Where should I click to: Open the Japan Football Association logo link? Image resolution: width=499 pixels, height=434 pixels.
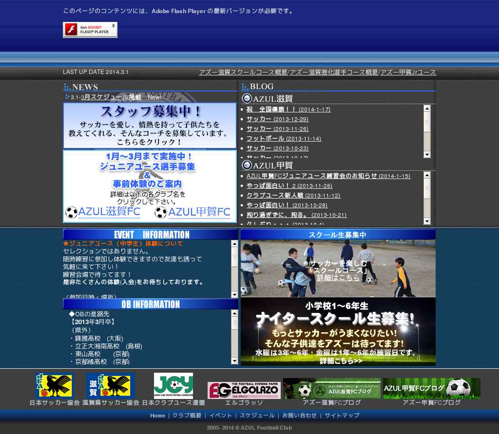coord(54,385)
